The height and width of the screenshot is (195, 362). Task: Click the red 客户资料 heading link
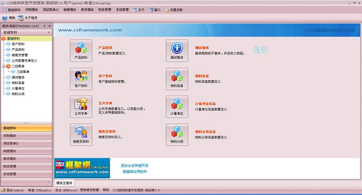coord(105,76)
